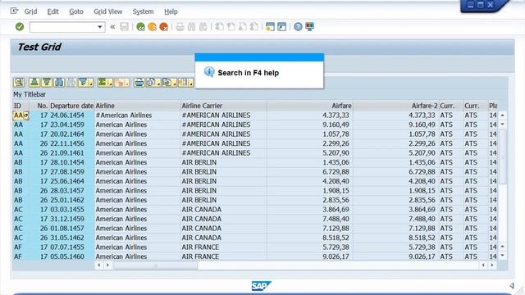
Task: Click the grid toolbar Print icon
Action: coord(139,82)
